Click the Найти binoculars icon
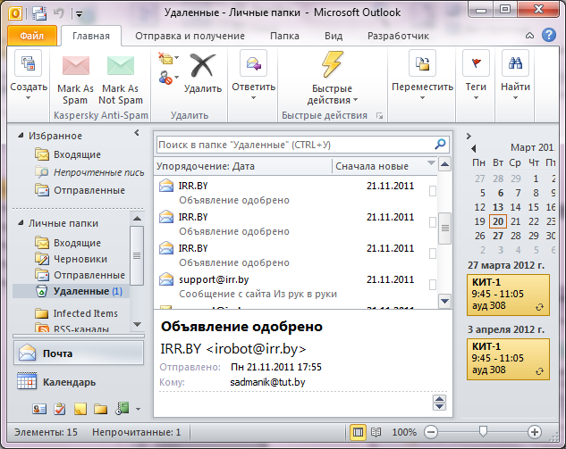566x449 pixels. point(515,63)
